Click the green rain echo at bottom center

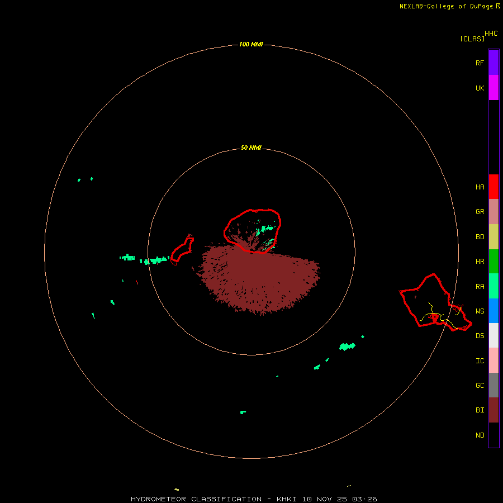pyautogui.click(x=243, y=412)
